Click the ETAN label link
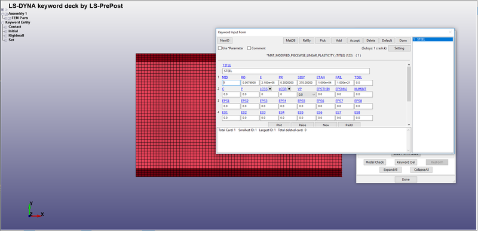The height and width of the screenshot is (231, 478). pyautogui.click(x=320, y=77)
